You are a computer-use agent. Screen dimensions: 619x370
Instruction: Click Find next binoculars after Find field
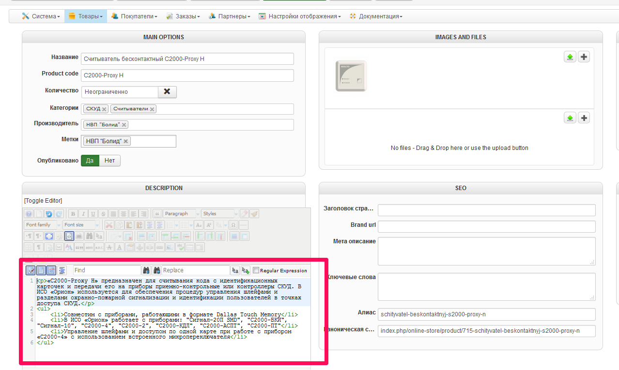[146, 270]
